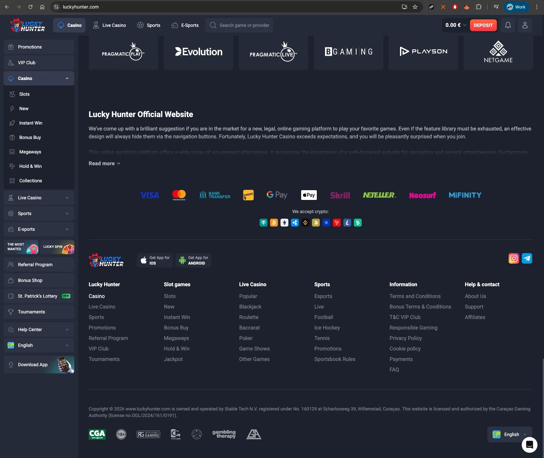Screen dimensions: 544x458
Task: Open the Instagram page icon
Action: tap(514, 258)
